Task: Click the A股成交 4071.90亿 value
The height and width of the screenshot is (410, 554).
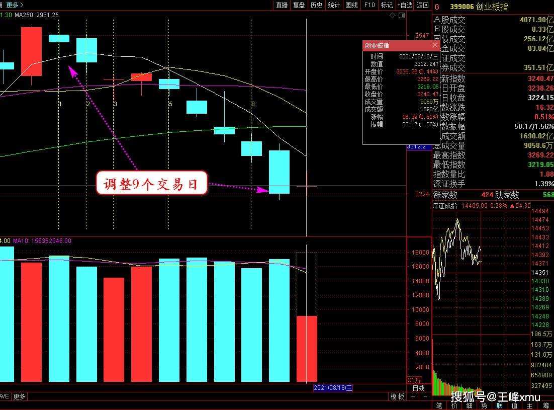Action: coord(537,20)
